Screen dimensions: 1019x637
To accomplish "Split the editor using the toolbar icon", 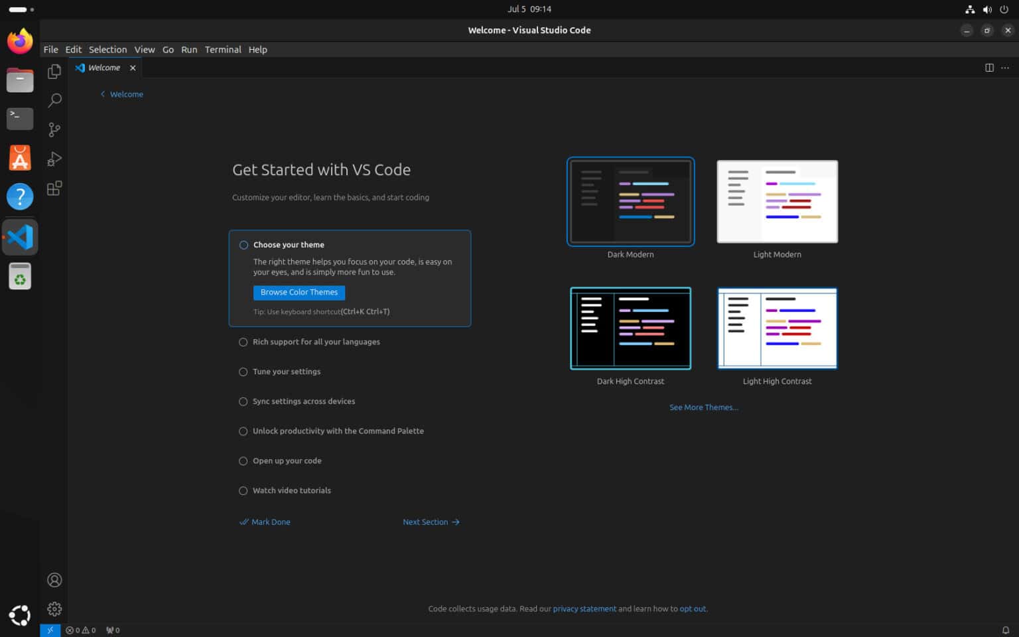I will pyautogui.click(x=989, y=67).
